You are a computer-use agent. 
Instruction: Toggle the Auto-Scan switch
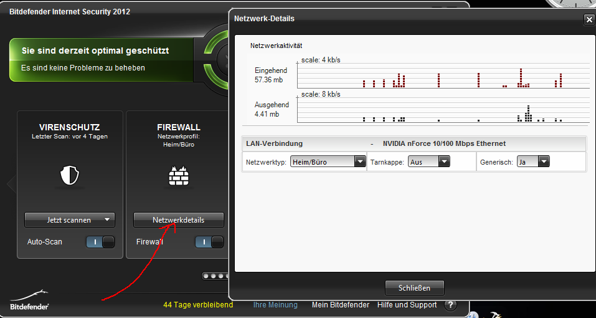pos(100,242)
